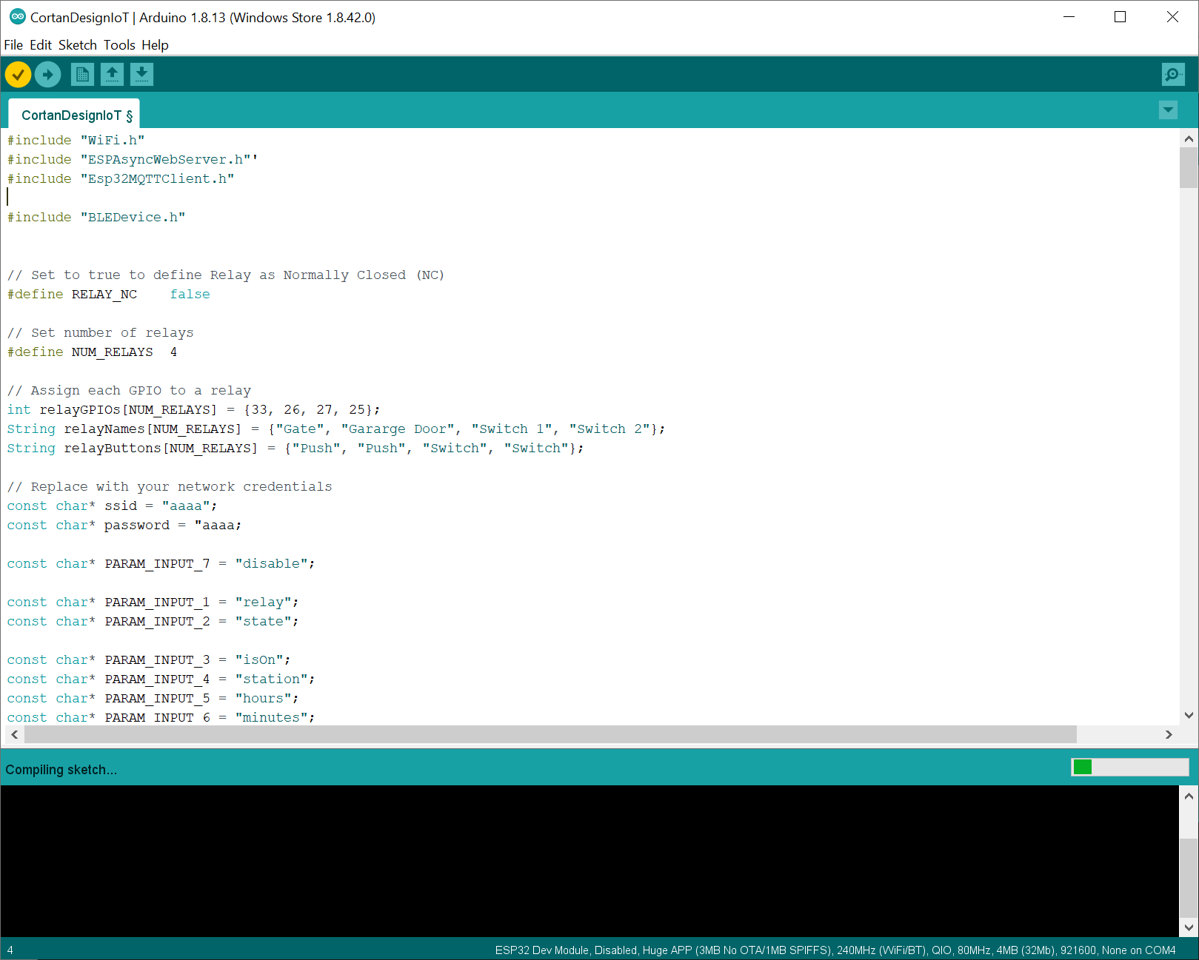Click the "ESPAsyncWebServer.h" include line
1199x960 pixels.
132,159
